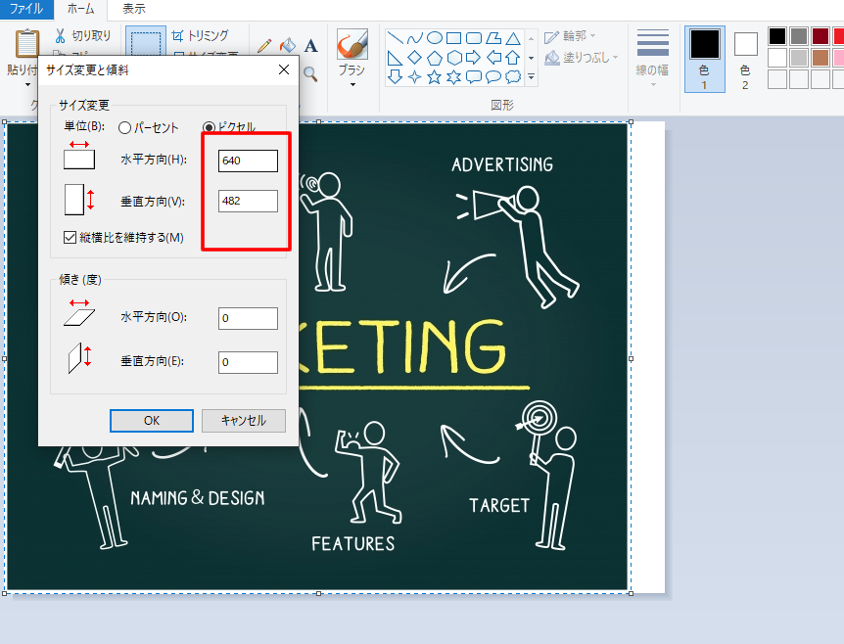This screenshot has width=844, height=644.
Task: Open the shapes gallery expand arrow
Action: tap(532, 76)
